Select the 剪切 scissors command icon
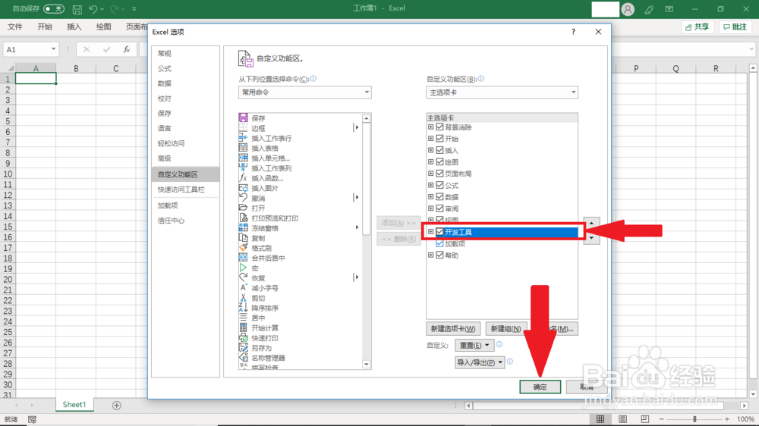759x426 pixels. 243,298
